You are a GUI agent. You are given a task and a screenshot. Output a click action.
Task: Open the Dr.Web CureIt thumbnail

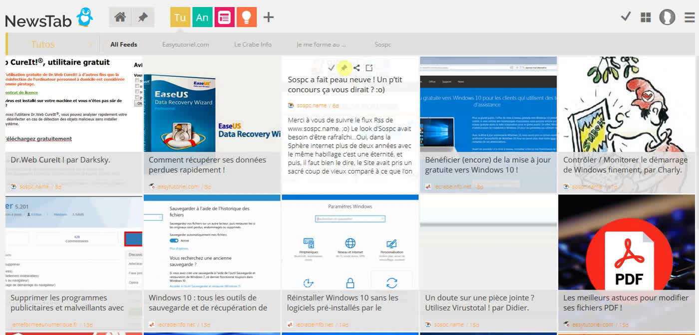pos(74,104)
